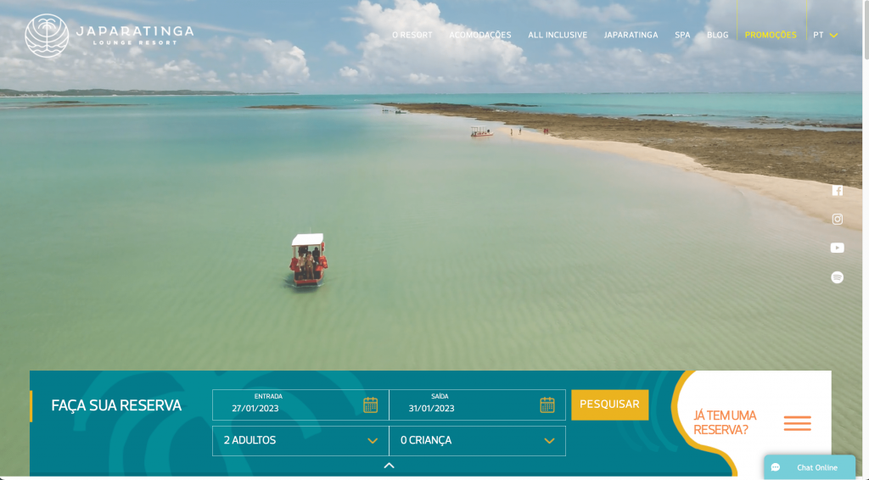
Task: Expand the PT language dropdown
Action: point(825,35)
